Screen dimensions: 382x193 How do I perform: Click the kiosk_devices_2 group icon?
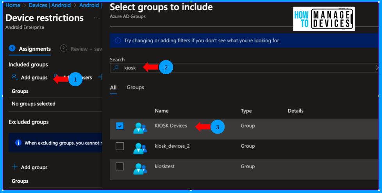pos(140,149)
